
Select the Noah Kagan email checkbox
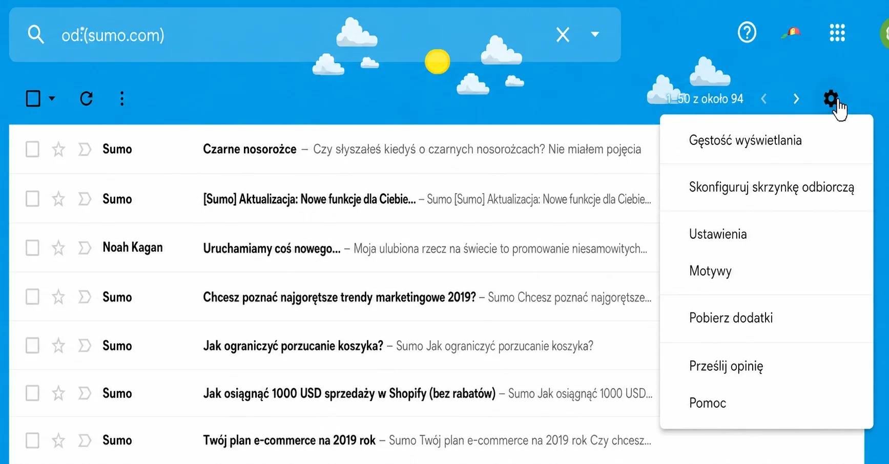click(32, 248)
